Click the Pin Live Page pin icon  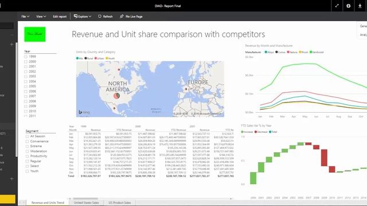coord(122,17)
